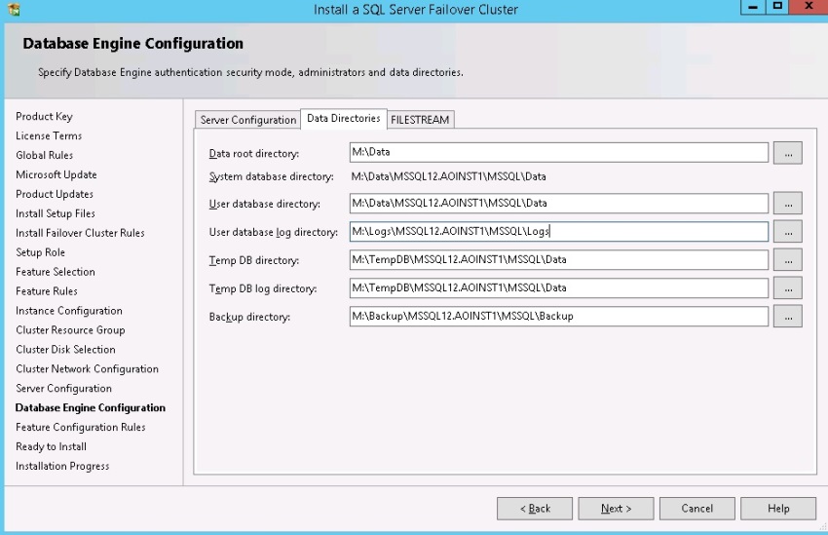Select the Feature Selection step

coord(56,272)
